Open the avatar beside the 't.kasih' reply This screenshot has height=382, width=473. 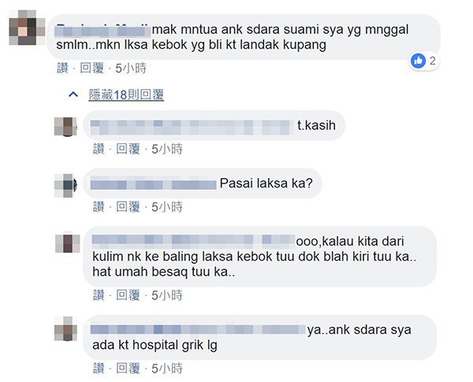[x=65, y=127]
